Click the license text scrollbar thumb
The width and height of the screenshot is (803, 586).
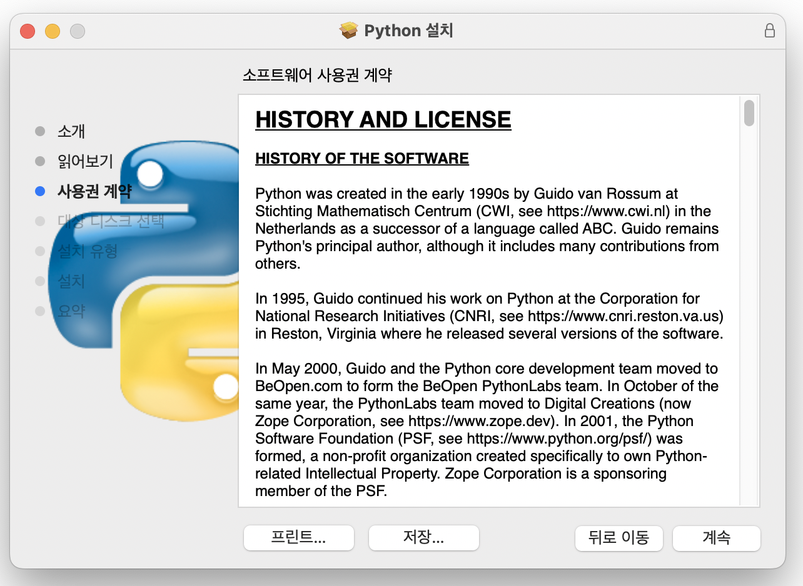(749, 113)
